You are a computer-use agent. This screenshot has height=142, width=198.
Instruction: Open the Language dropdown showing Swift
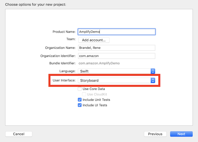pyautogui.click(x=116, y=71)
